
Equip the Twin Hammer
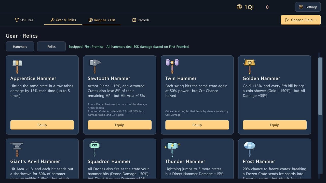197,125
